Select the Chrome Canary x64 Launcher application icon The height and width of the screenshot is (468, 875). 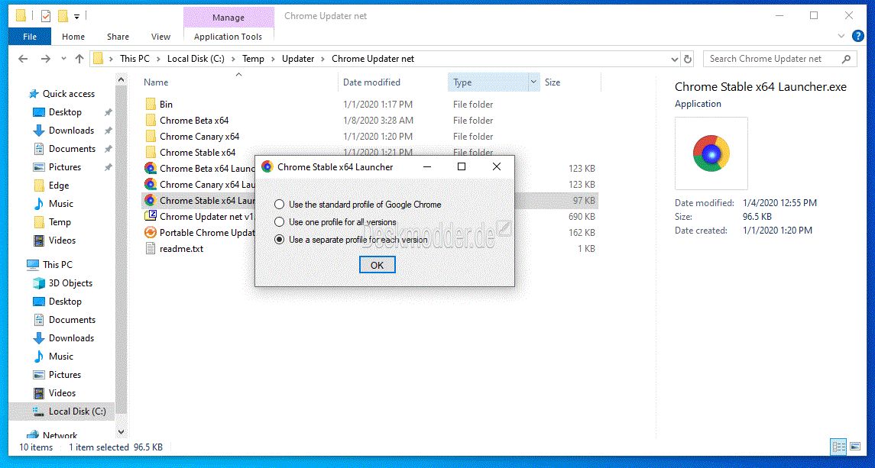pos(150,184)
